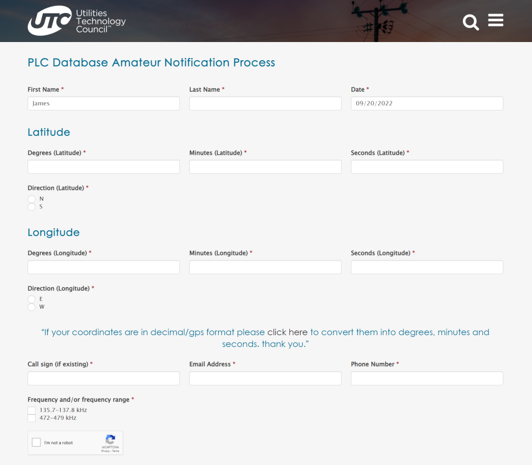The height and width of the screenshot is (465, 532).
Task: Select W for longitude direction
Action: pos(32,307)
